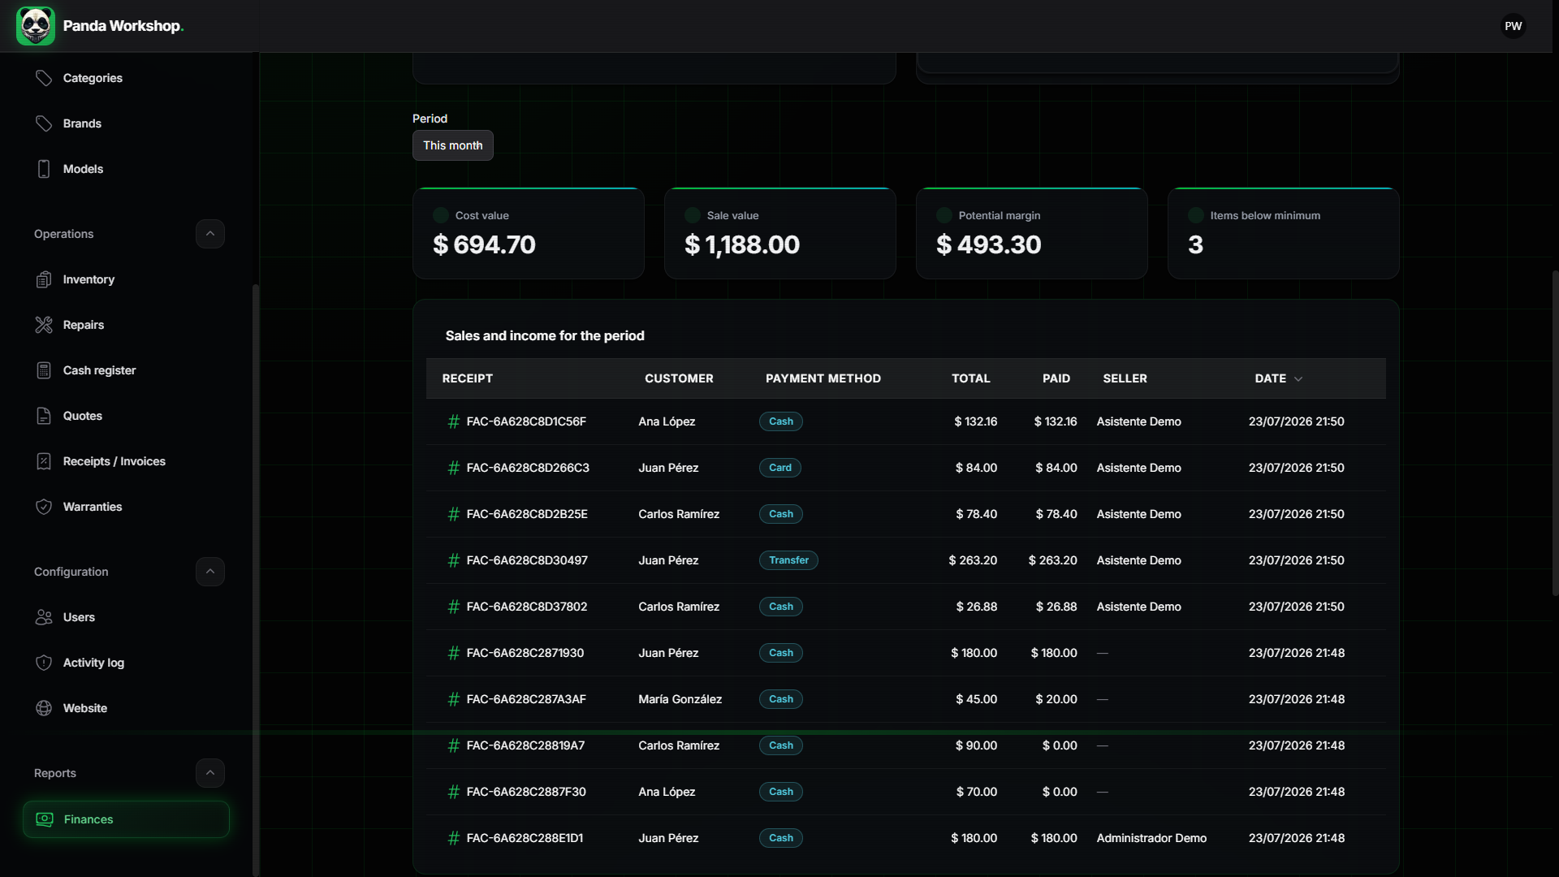1559x877 pixels.
Task: Click hash icon for receipt FAC-6A628C8D1C56F
Action: tap(454, 421)
